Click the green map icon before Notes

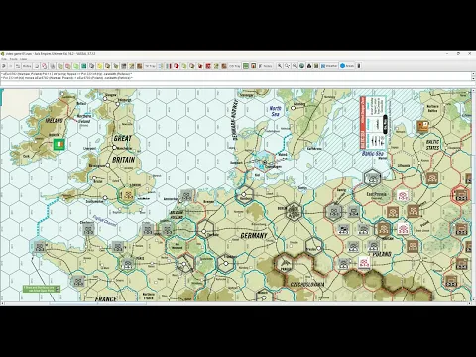(x=246, y=66)
